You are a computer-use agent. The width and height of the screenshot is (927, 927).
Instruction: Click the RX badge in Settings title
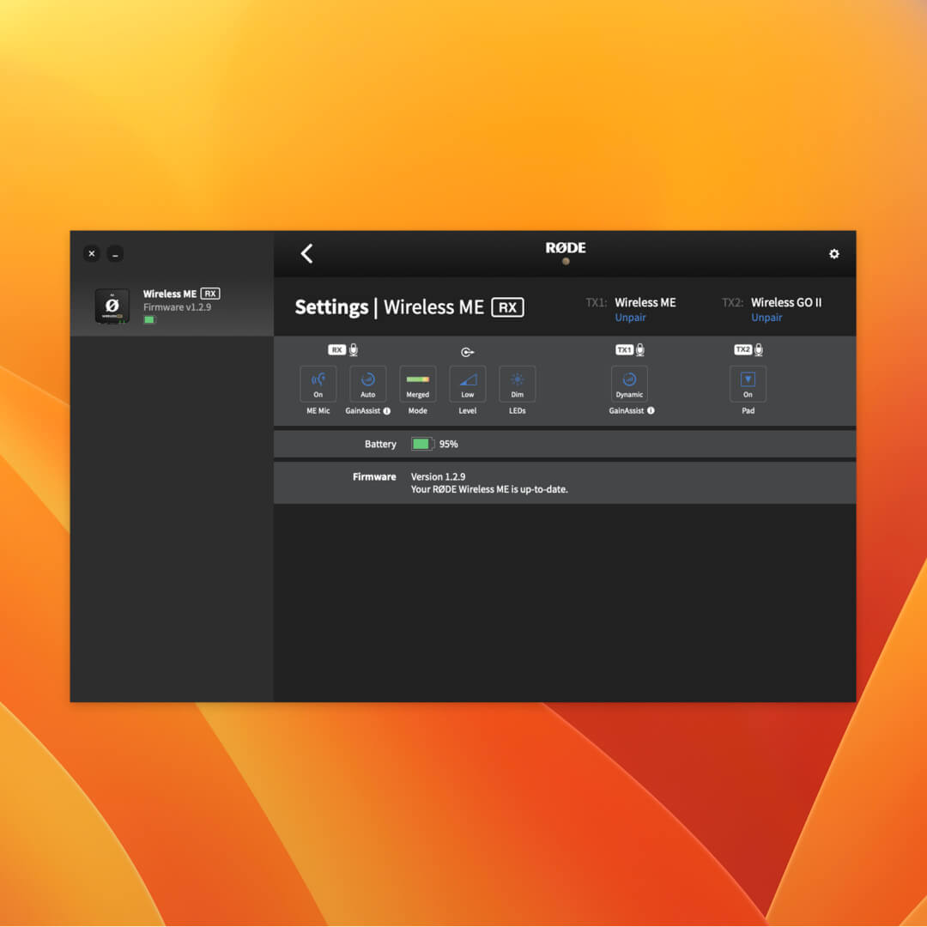(x=507, y=307)
